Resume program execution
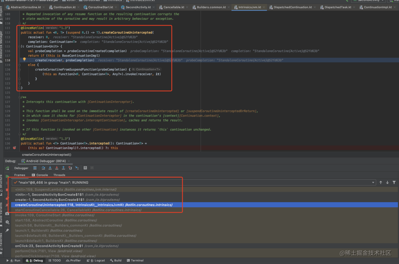The height and width of the screenshot is (264, 399). 7,176
